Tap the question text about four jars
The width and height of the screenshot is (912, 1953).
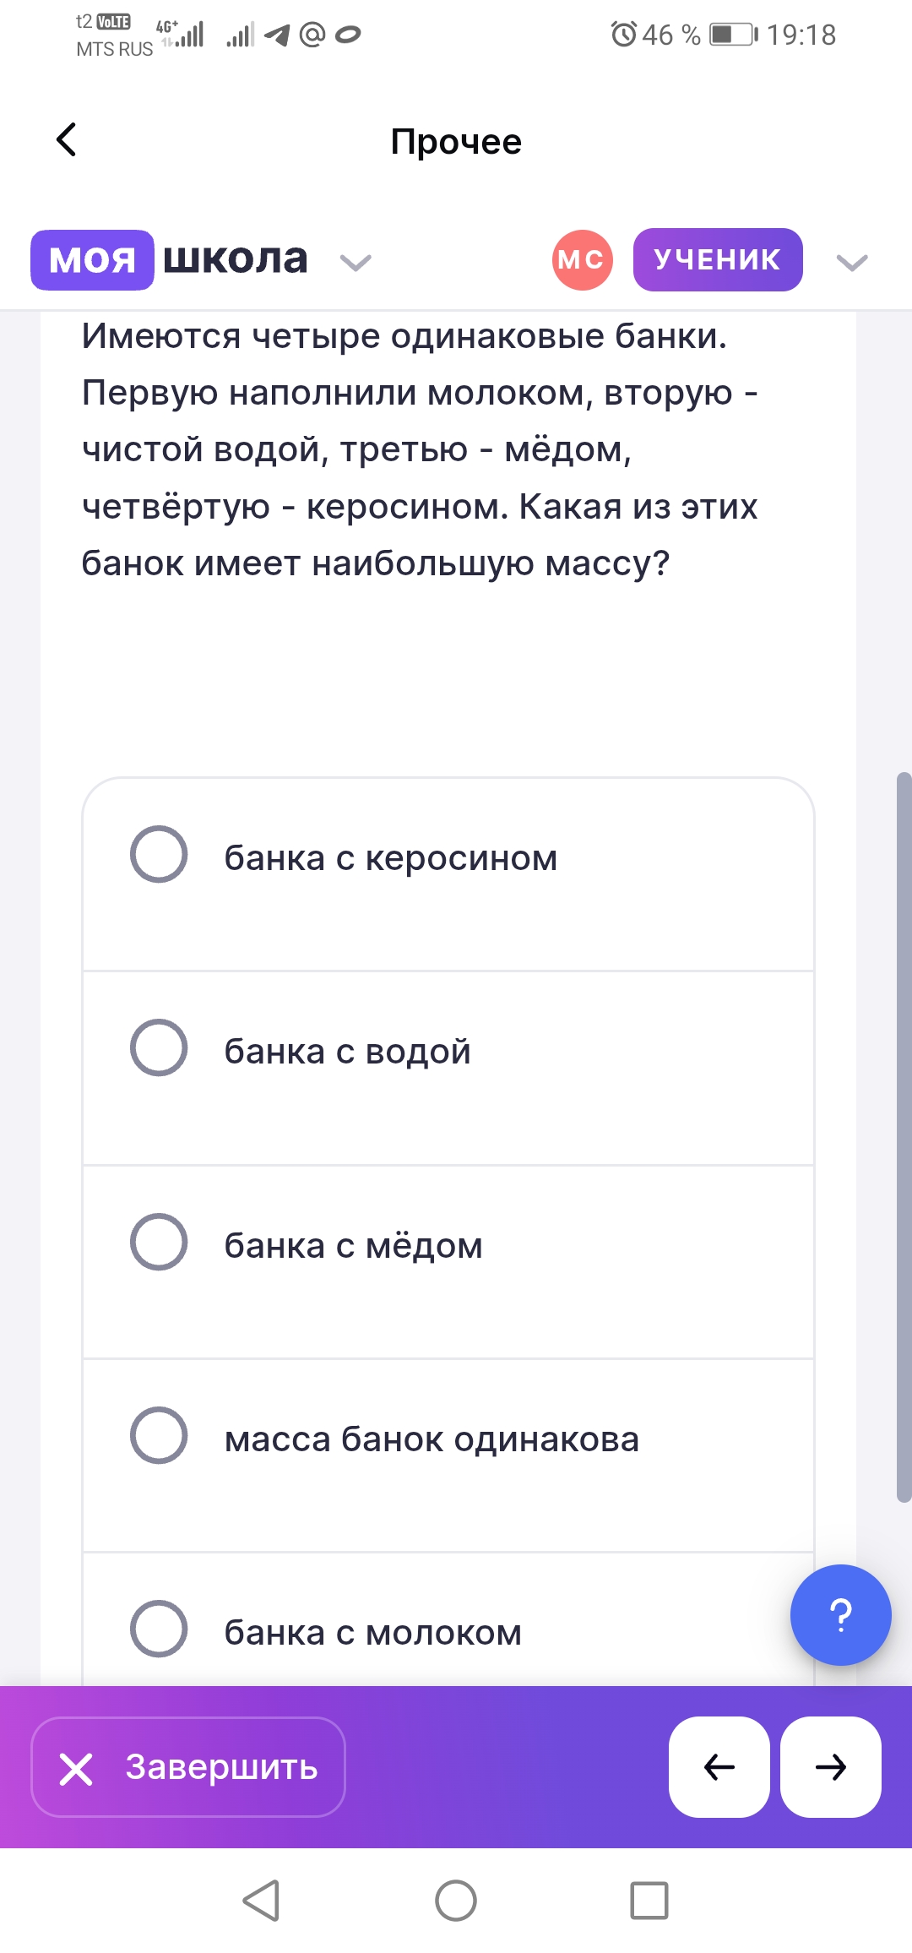coord(420,449)
